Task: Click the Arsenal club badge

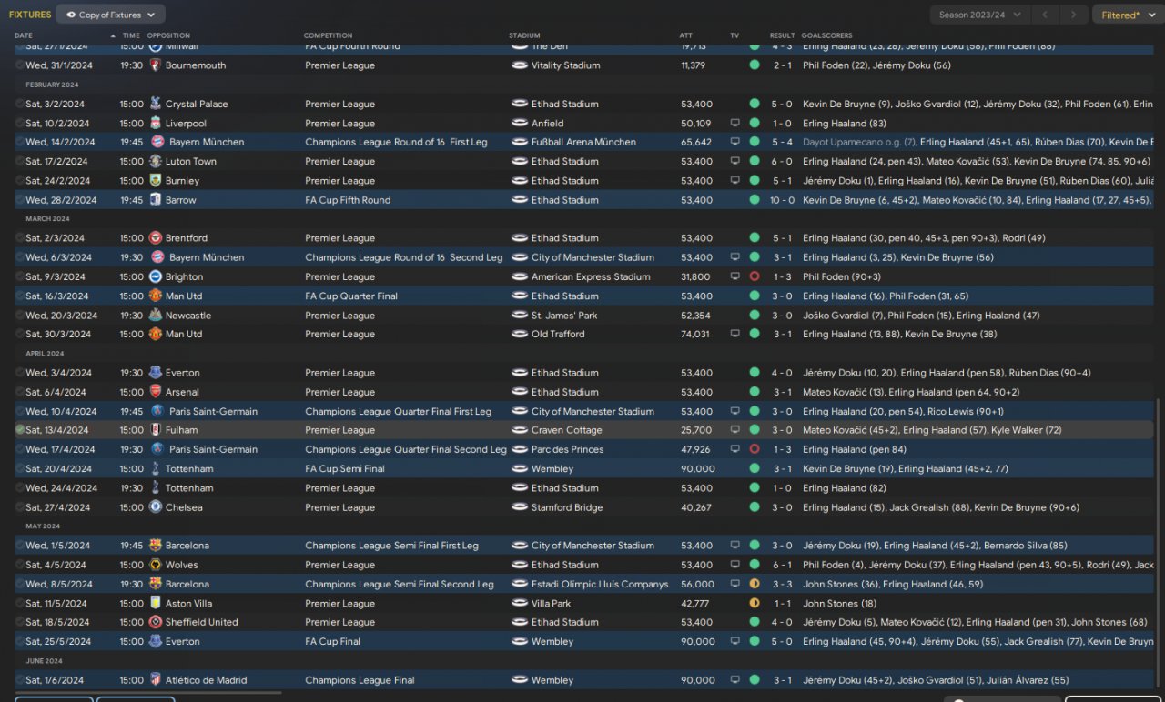Action: 155,392
